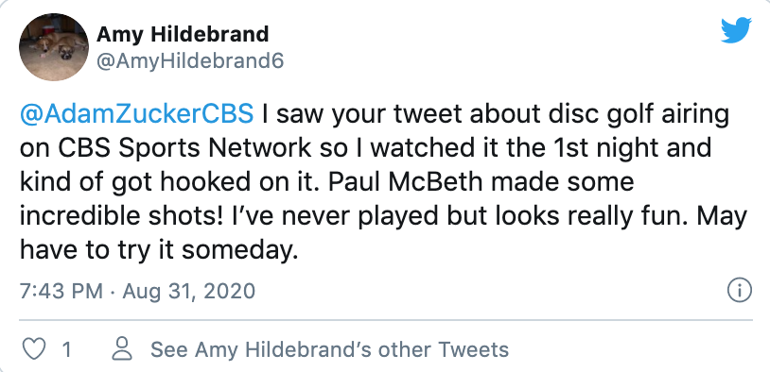Open the 7:43 PM timestamp link
This screenshot has width=770, height=372.
(x=61, y=291)
